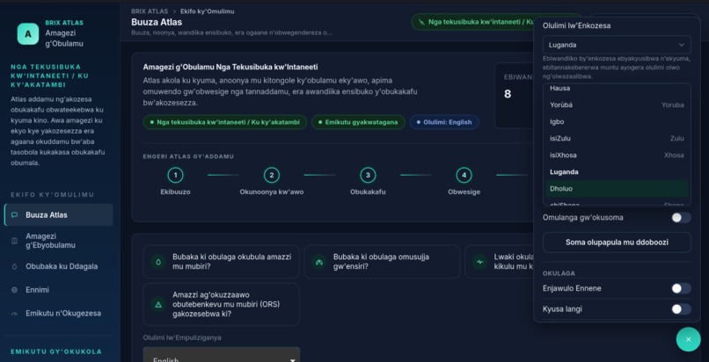Pick isiZulu from language list
Screen dimensions: 709x362
coord(617,138)
